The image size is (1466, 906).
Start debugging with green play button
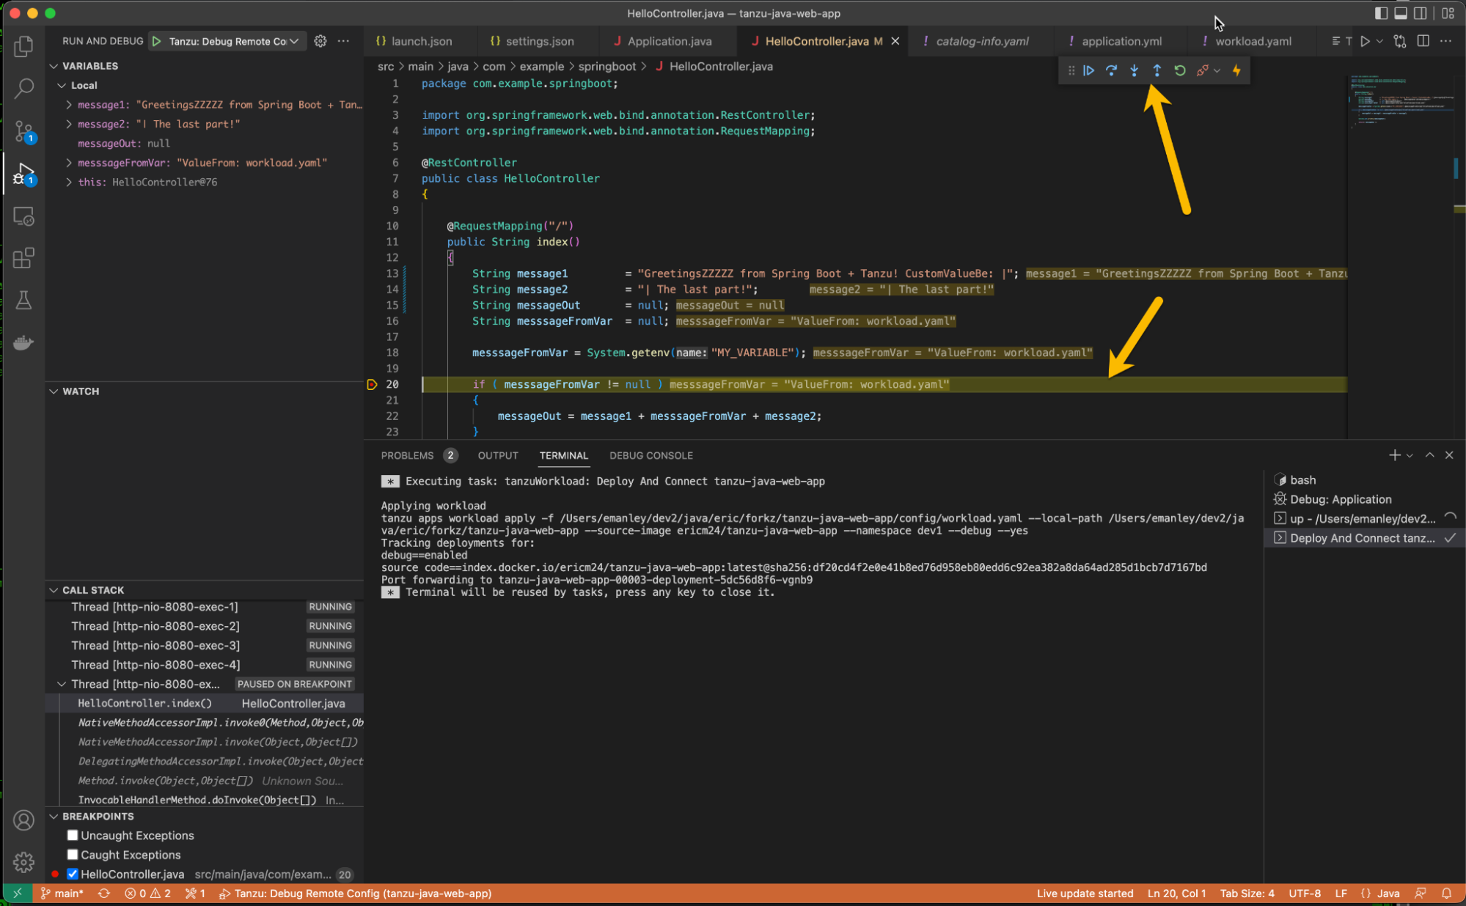156,41
